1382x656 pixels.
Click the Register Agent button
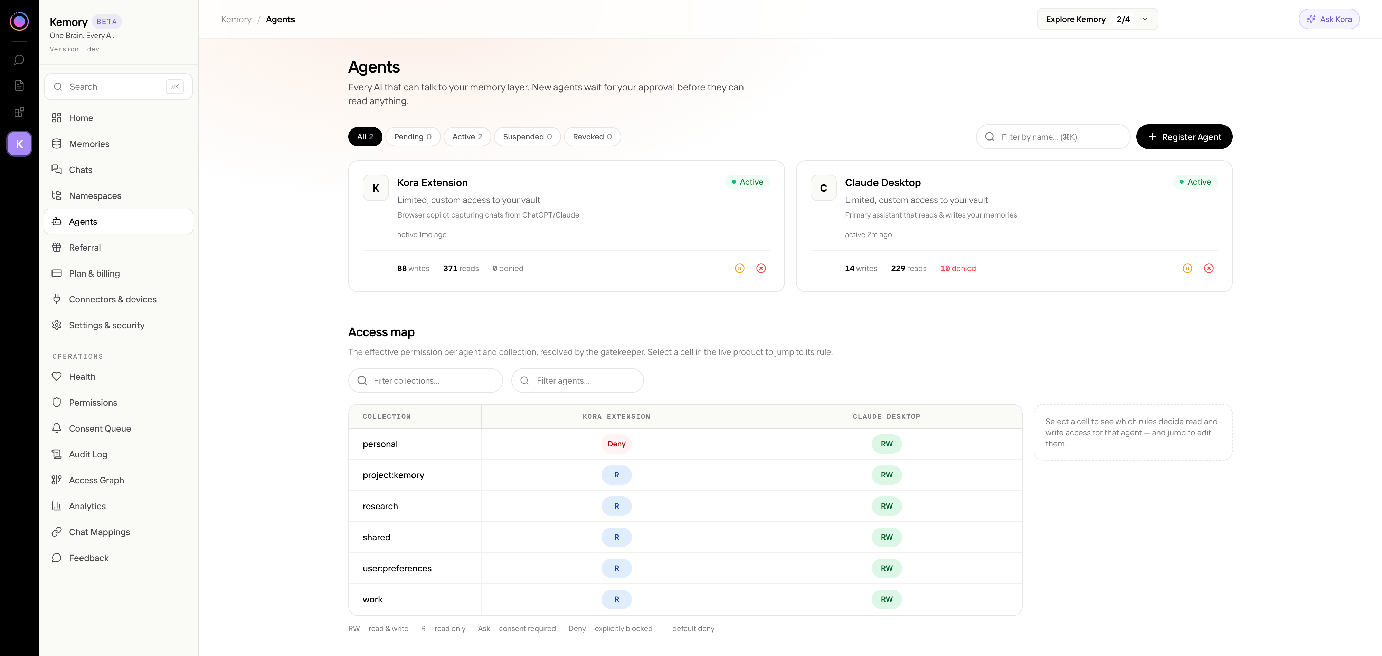(1185, 137)
